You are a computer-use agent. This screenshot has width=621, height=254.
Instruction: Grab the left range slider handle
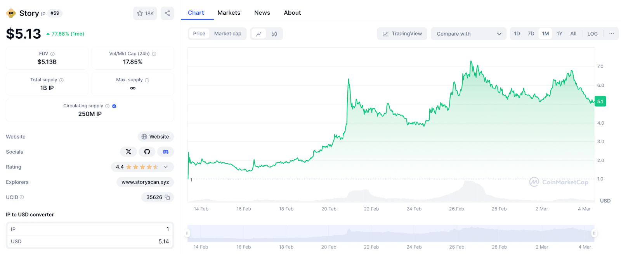[187, 233]
